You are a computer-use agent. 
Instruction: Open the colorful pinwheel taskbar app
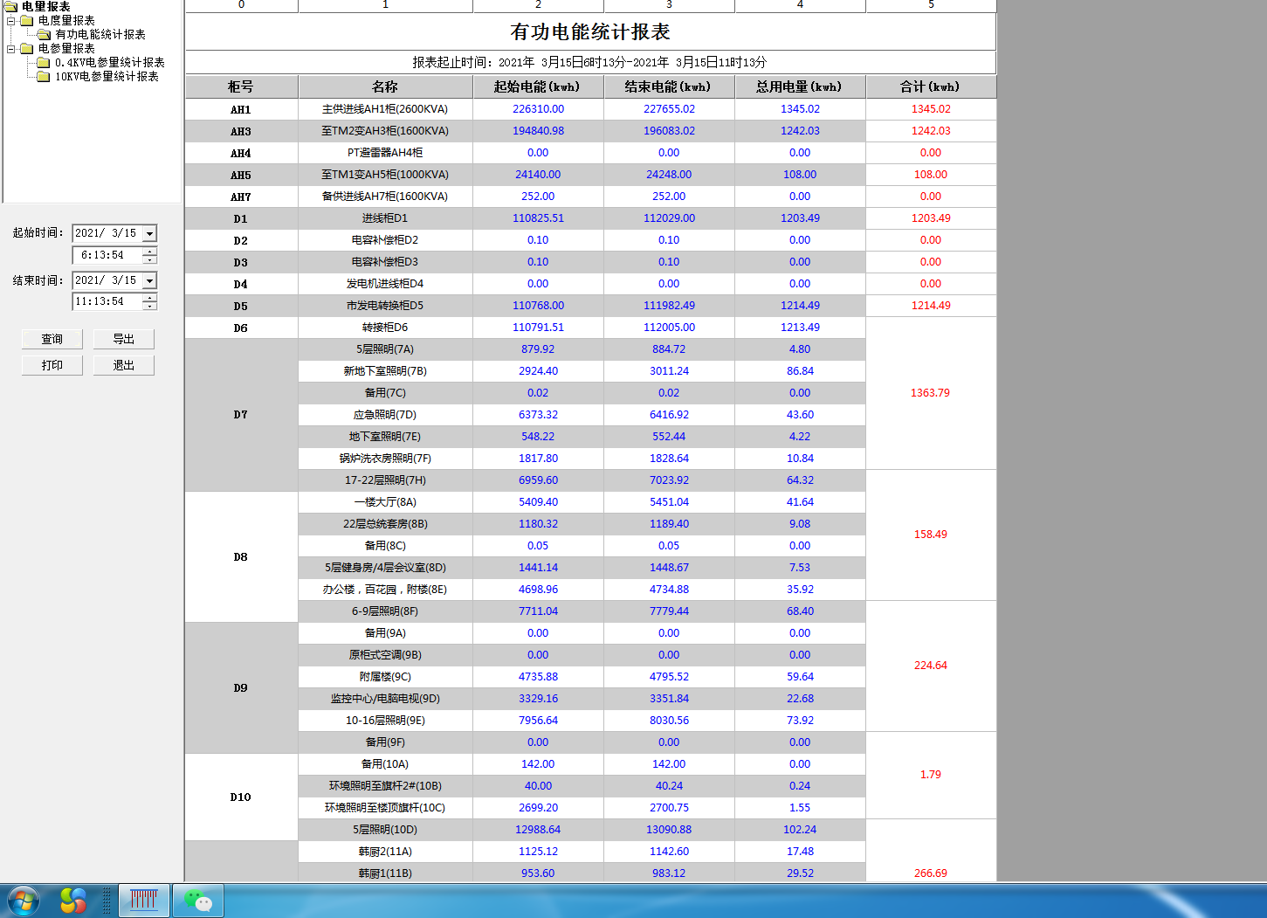[73, 901]
